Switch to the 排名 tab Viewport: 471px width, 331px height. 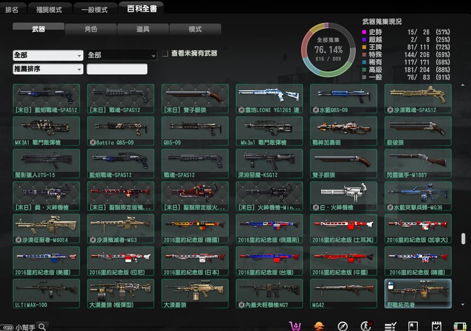(x=12, y=9)
